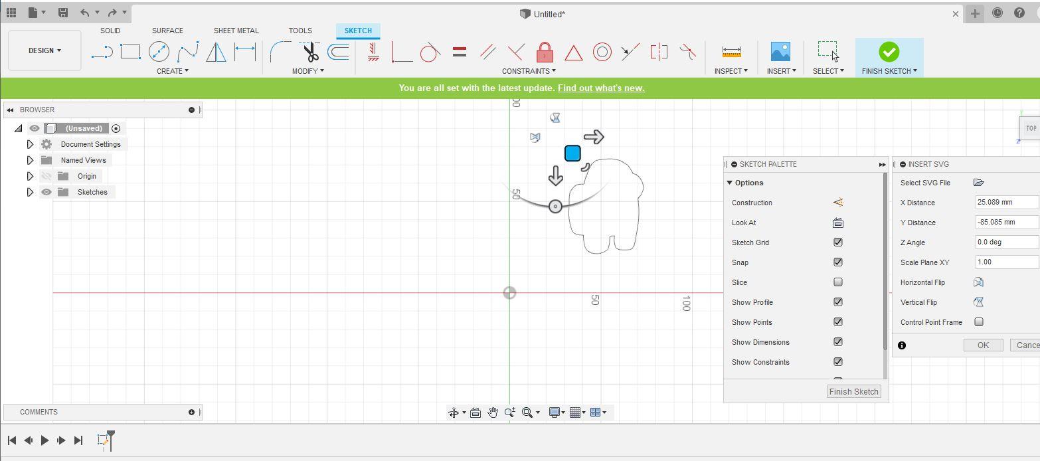Open the CONSTRAINTS dropdown menu
The width and height of the screenshot is (1040, 461).
point(529,71)
